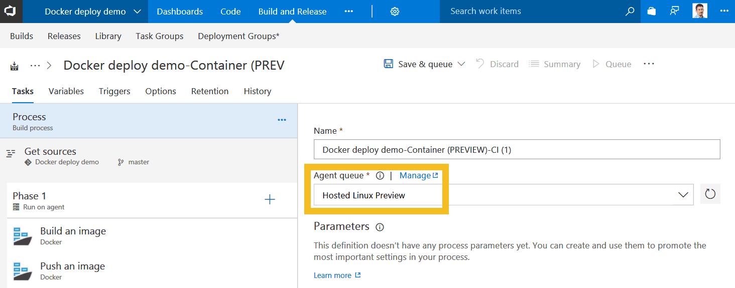Click the Queue button
This screenshot has height=288, width=735.
pyautogui.click(x=612, y=64)
